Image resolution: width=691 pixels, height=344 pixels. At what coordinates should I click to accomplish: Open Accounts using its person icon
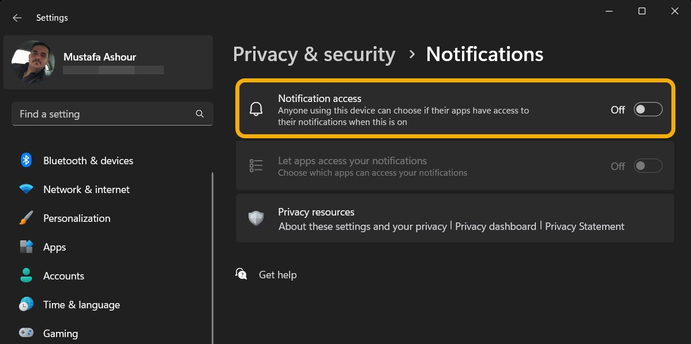click(x=25, y=275)
